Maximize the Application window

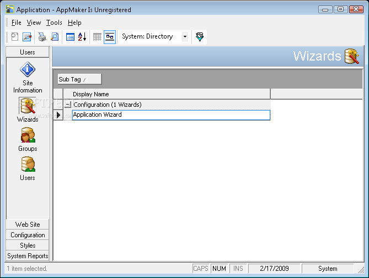tap(340, 9)
